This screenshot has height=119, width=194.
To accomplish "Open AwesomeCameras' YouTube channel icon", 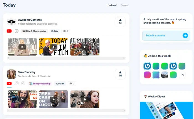I will 9,31.
